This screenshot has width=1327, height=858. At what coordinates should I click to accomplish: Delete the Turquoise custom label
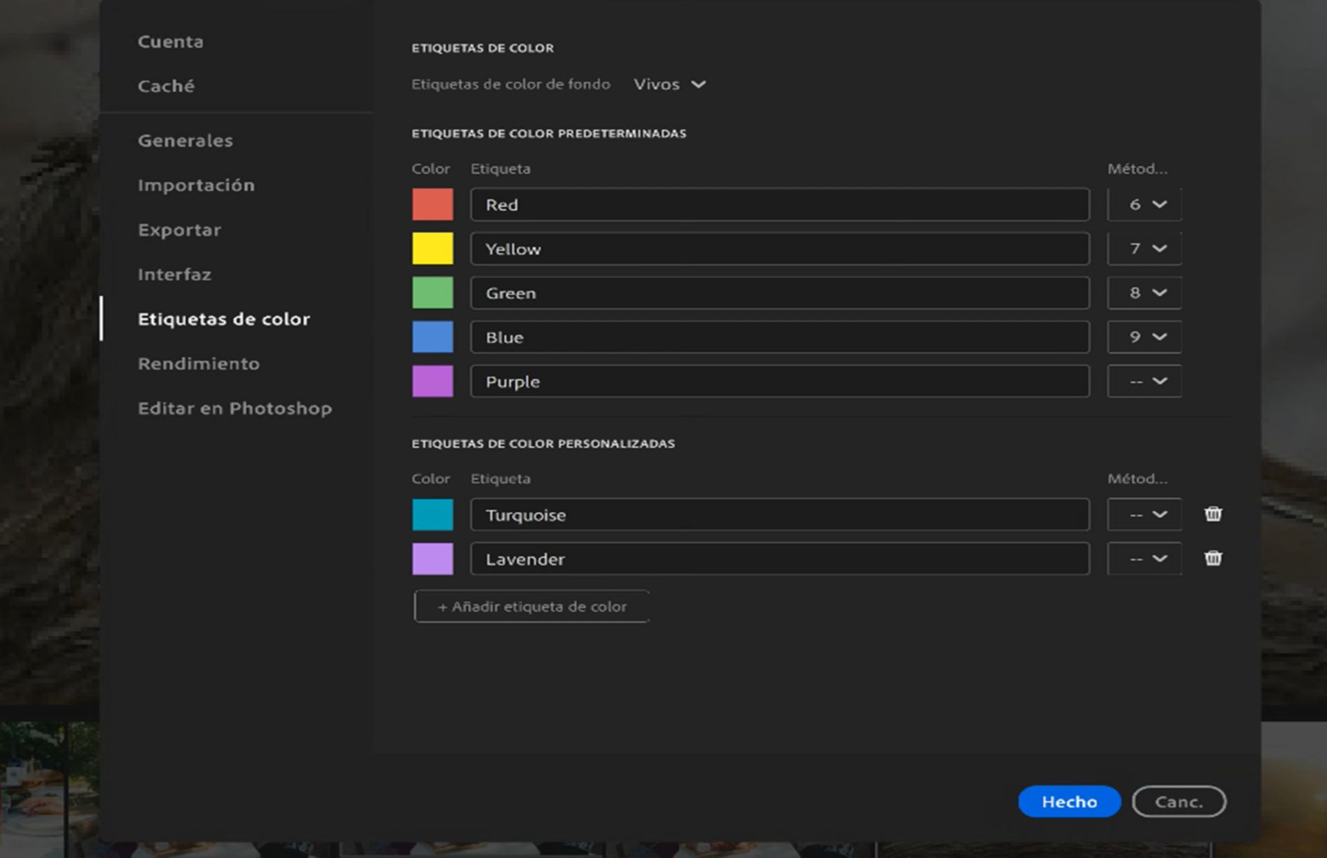(1213, 514)
